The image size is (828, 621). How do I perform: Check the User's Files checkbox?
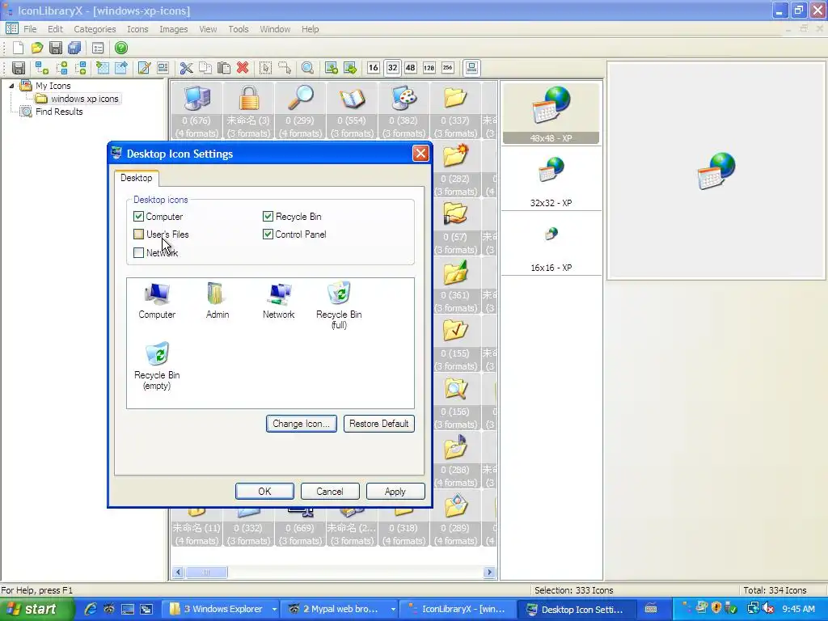[139, 234]
